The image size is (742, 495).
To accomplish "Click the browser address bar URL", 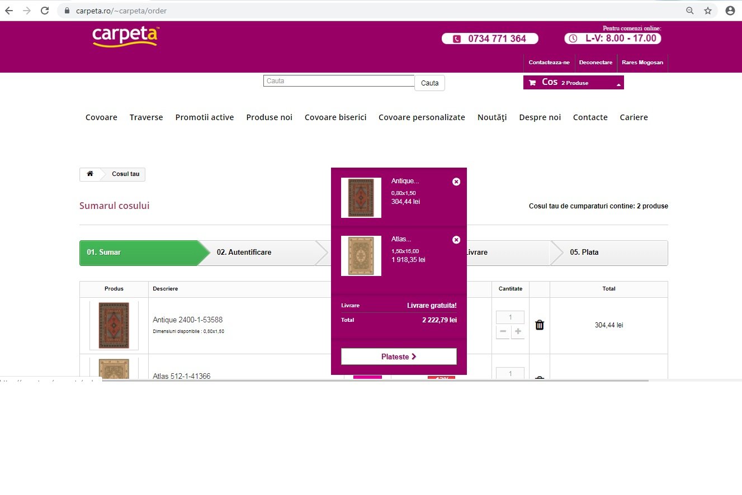I will tap(121, 11).
